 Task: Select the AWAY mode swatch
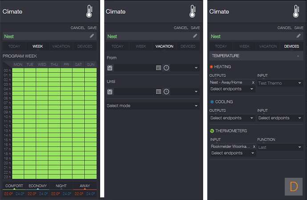(x=85, y=186)
